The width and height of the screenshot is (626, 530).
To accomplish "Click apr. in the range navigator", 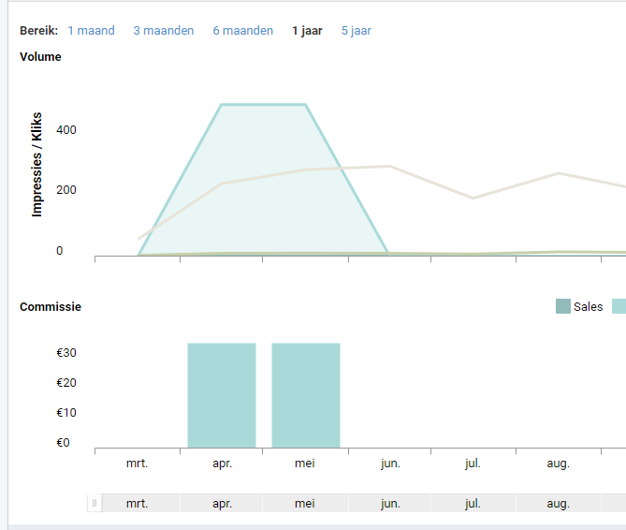I will pos(222,503).
